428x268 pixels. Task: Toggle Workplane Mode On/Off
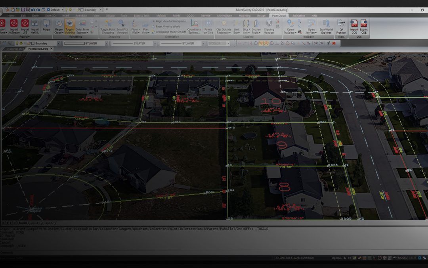[170, 32]
